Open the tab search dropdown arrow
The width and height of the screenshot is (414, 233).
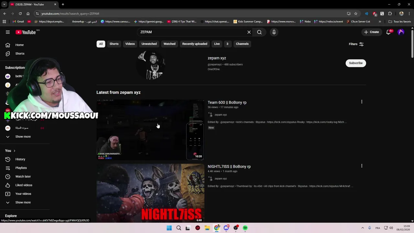pos(4,5)
